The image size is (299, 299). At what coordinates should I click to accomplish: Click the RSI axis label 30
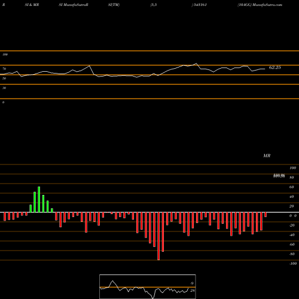point(4,88)
